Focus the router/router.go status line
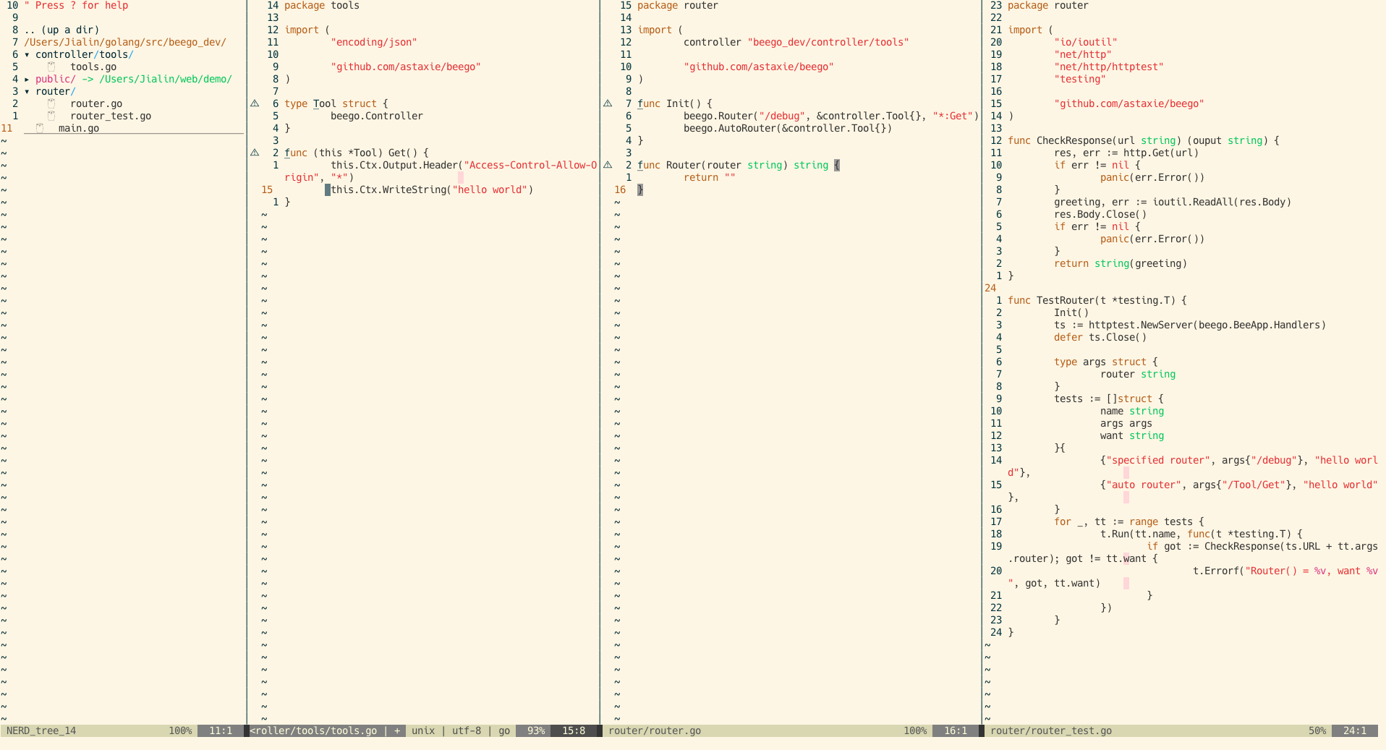 click(x=655, y=730)
